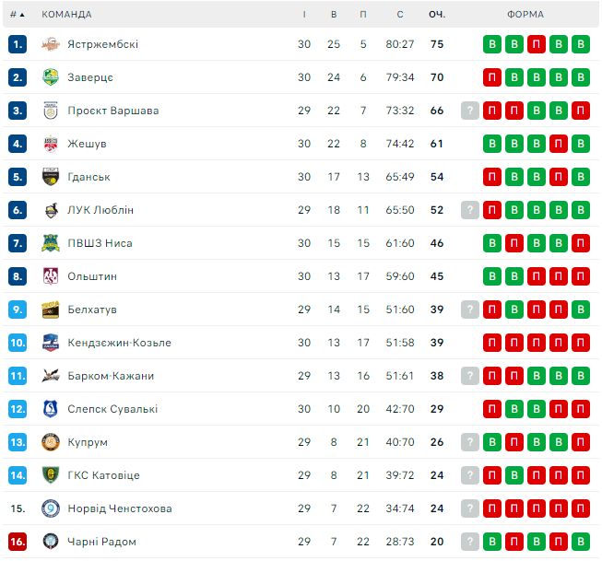Click the Норвід Ченстохова team logo
This screenshot has width=602, height=561.
click(x=51, y=508)
